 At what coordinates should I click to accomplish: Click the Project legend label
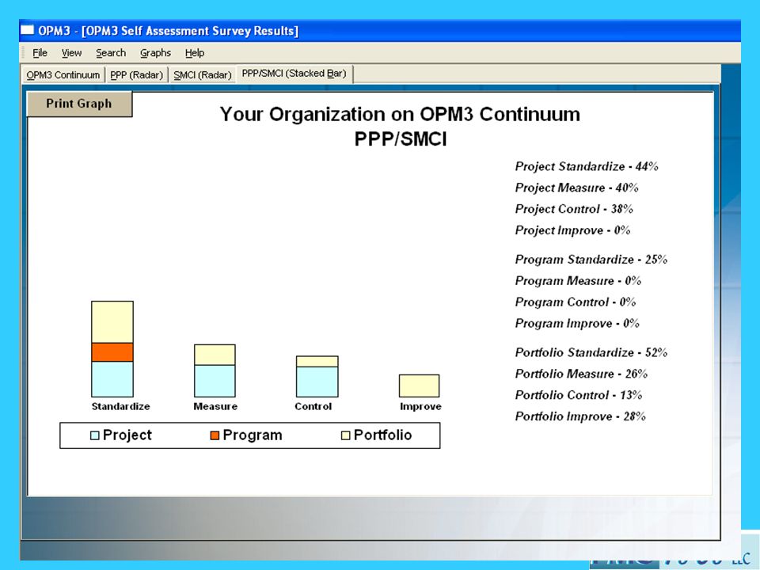(x=127, y=435)
